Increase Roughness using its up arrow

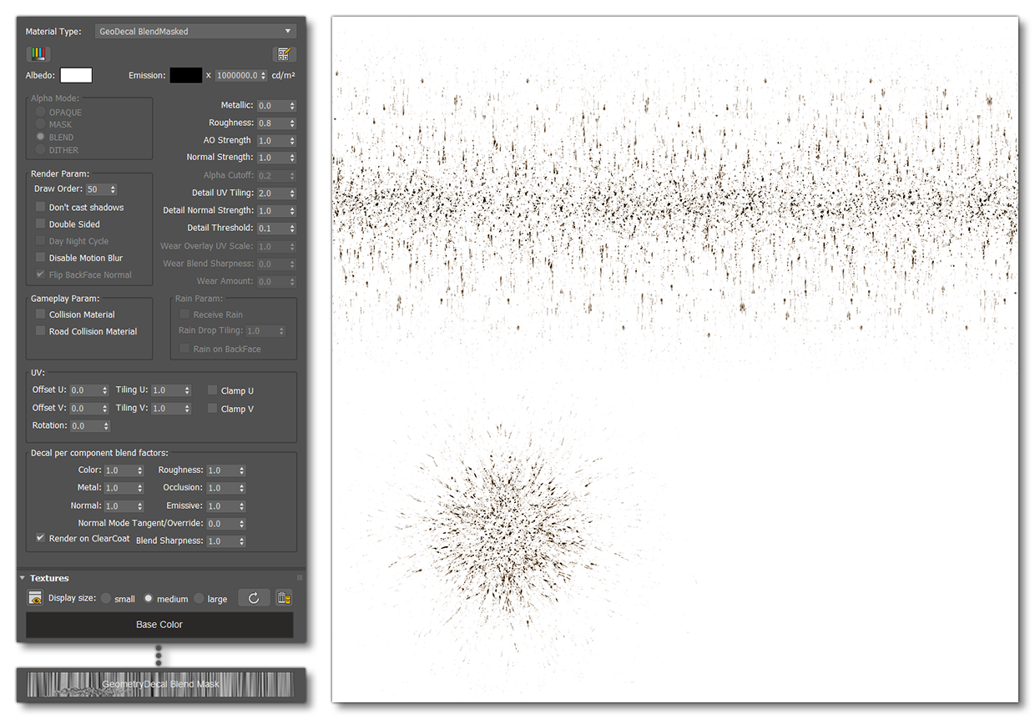pyautogui.click(x=292, y=119)
